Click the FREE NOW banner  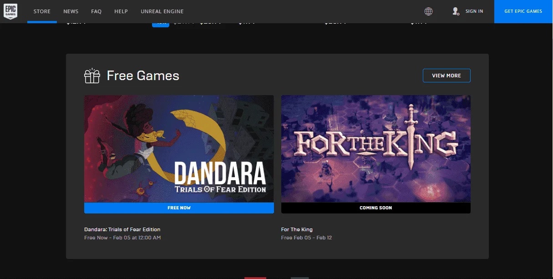tap(179, 208)
